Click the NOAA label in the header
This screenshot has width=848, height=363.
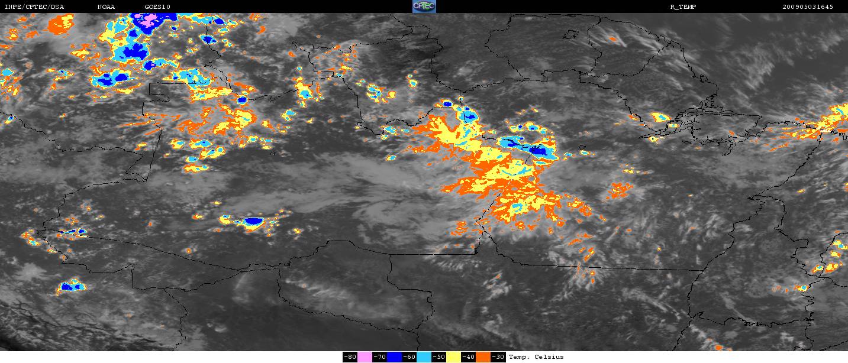point(107,7)
